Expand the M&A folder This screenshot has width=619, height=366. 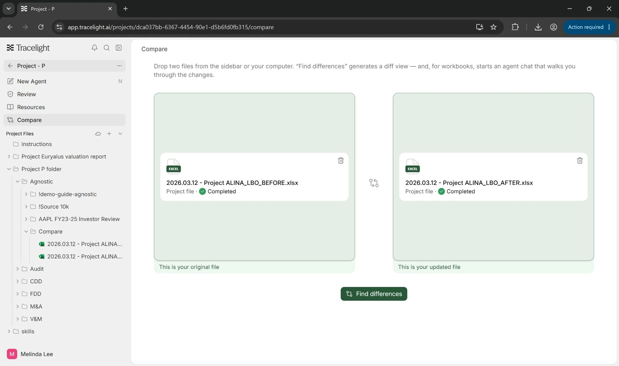click(x=18, y=306)
